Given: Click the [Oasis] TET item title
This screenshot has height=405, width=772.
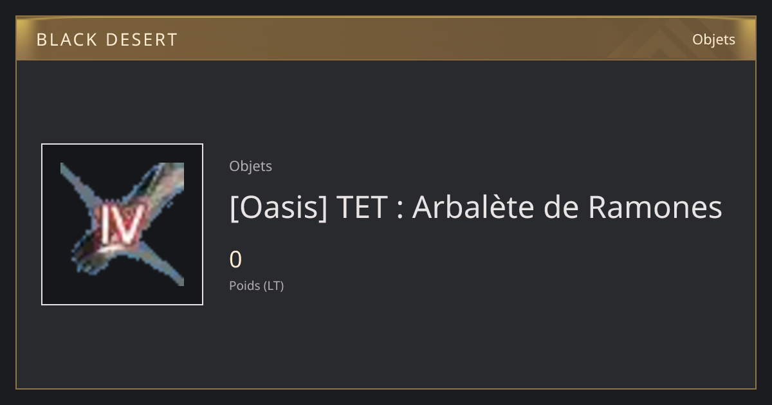Looking at the screenshot, I should tap(475, 207).
